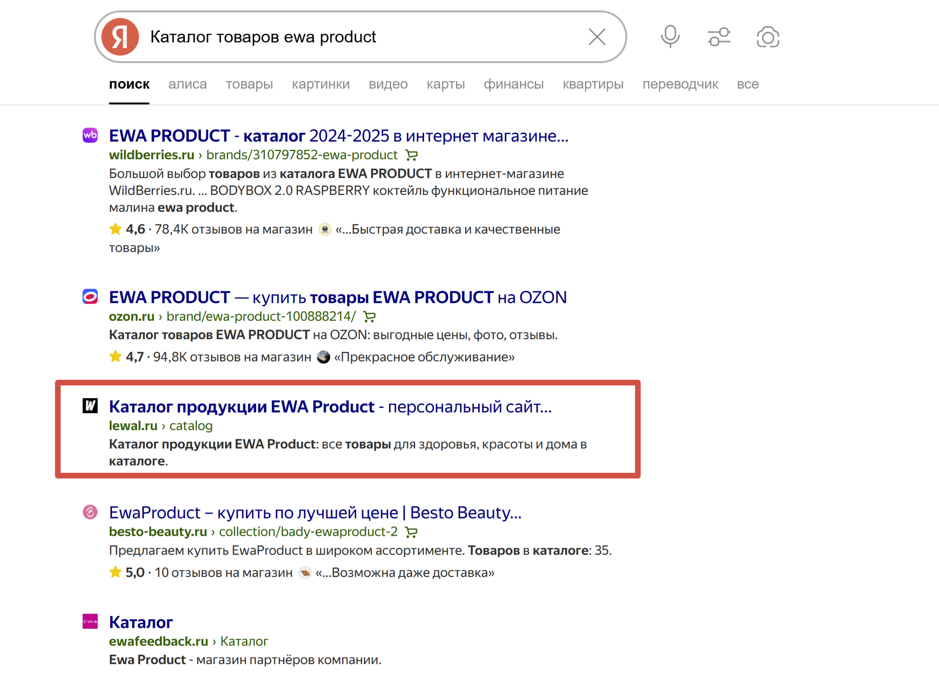939x697 pixels.
Task: Click 10 отзывов на магазин
Action: [x=224, y=572]
